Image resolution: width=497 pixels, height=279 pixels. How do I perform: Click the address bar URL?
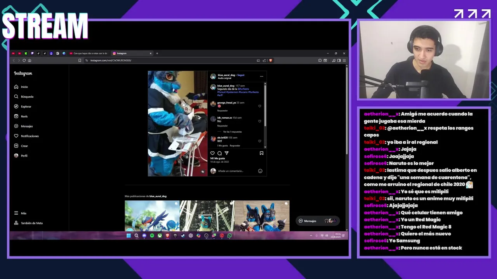pyautogui.click(x=111, y=60)
